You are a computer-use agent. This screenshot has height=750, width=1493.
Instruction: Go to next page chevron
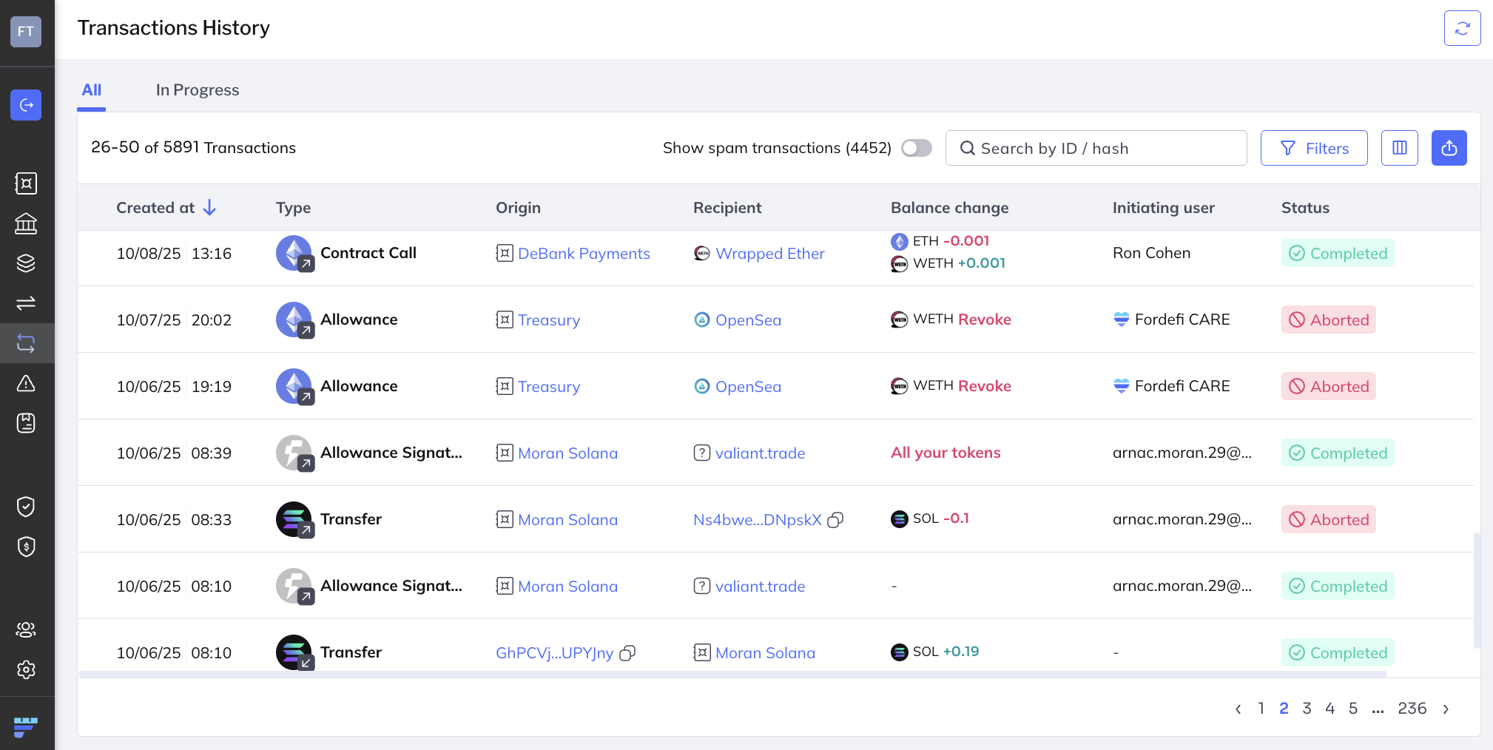[x=1446, y=709]
